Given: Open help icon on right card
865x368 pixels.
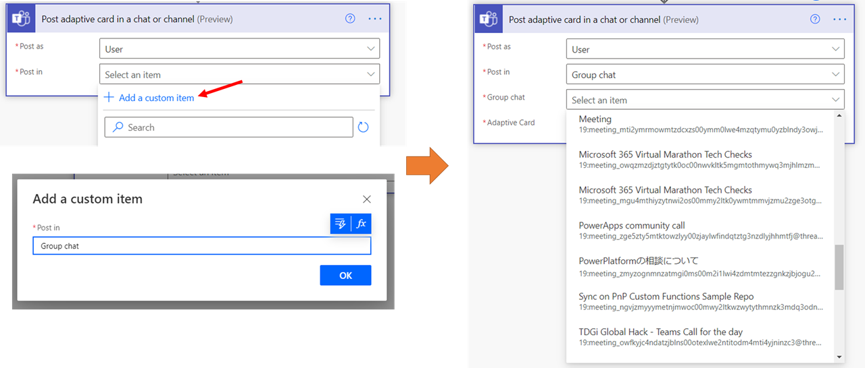Looking at the screenshot, I should (x=816, y=19).
